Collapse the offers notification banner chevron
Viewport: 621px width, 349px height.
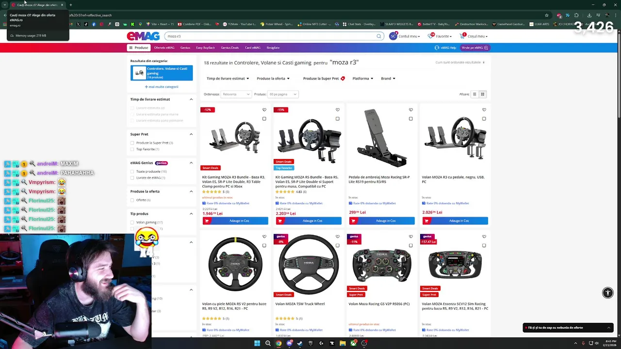point(608,328)
